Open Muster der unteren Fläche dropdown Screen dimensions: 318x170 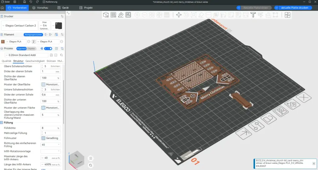(51, 108)
